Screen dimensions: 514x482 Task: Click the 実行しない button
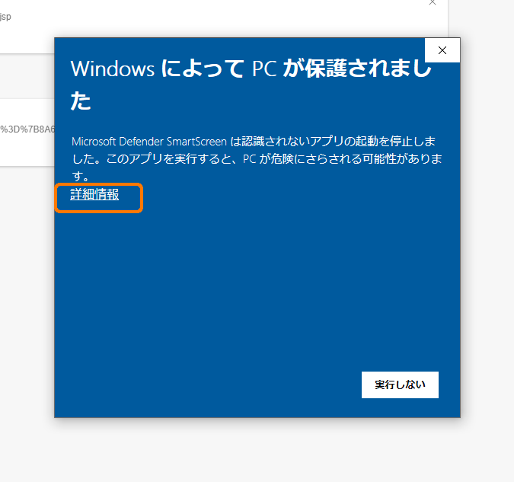[x=400, y=385]
